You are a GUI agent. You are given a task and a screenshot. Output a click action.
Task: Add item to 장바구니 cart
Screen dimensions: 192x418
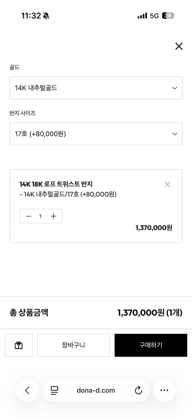coord(73,345)
